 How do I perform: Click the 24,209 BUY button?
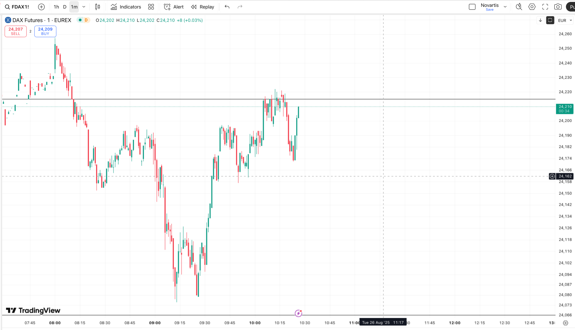(x=45, y=31)
